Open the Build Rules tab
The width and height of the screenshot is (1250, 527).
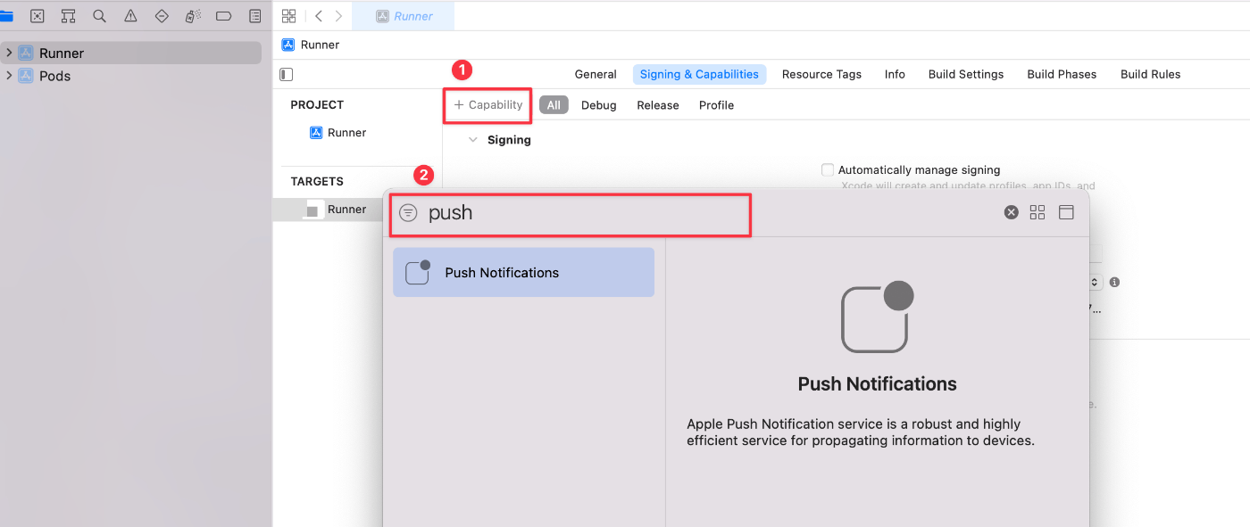click(1151, 75)
